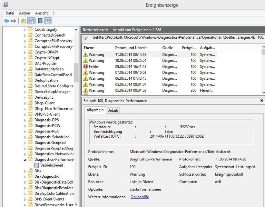Toggle the console tree pane icon
The image size is (265, 207).
point(31,21)
